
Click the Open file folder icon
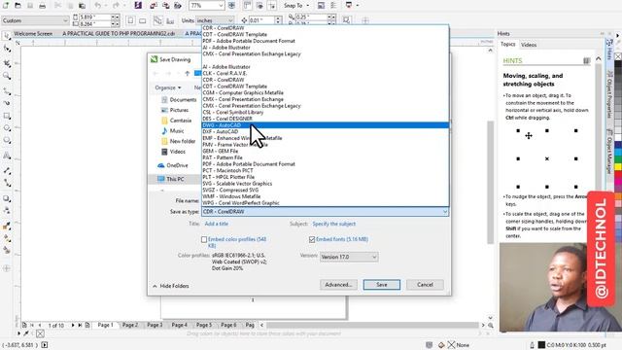(x=17, y=6)
